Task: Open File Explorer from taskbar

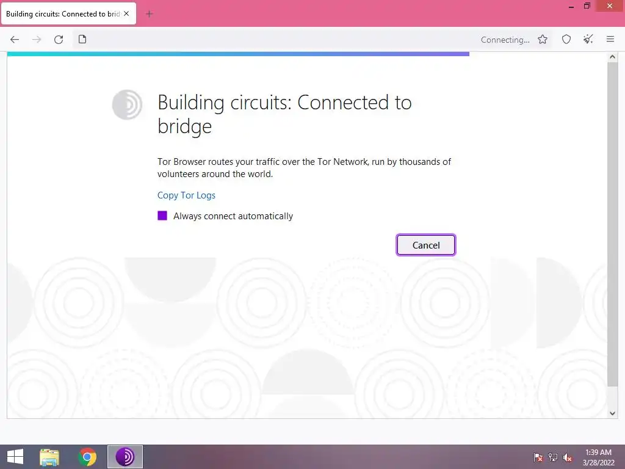Action: [x=49, y=457]
